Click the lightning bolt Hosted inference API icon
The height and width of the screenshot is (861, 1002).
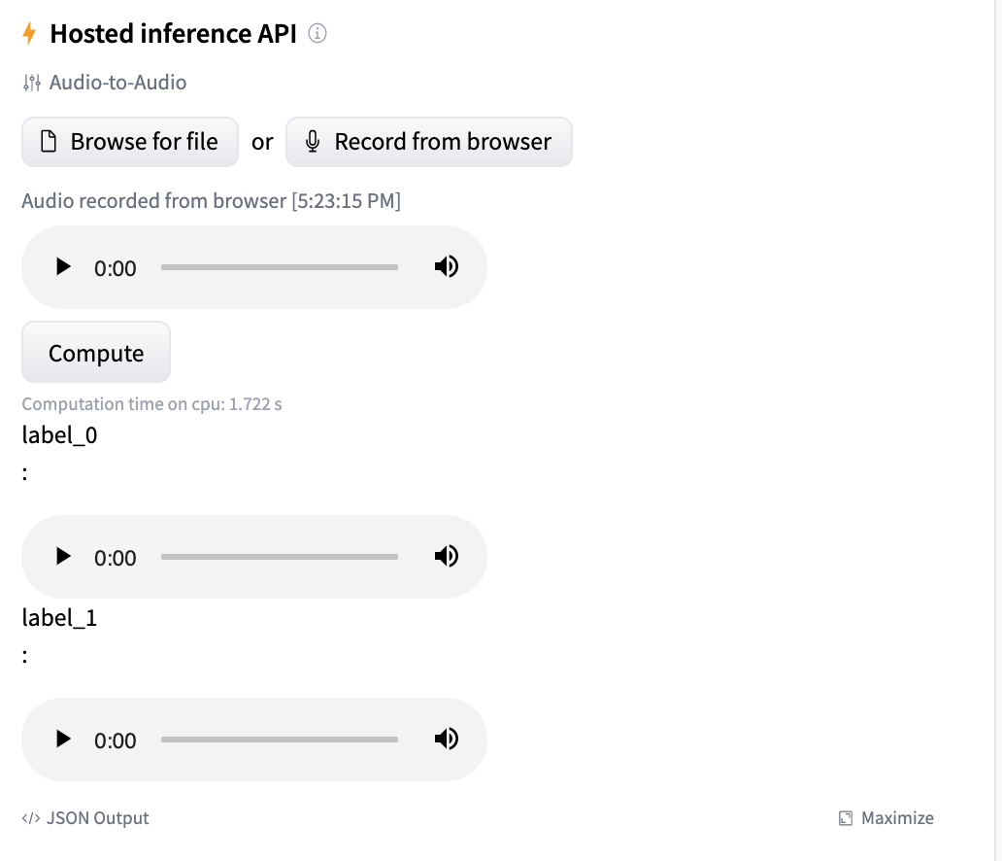(28, 32)
